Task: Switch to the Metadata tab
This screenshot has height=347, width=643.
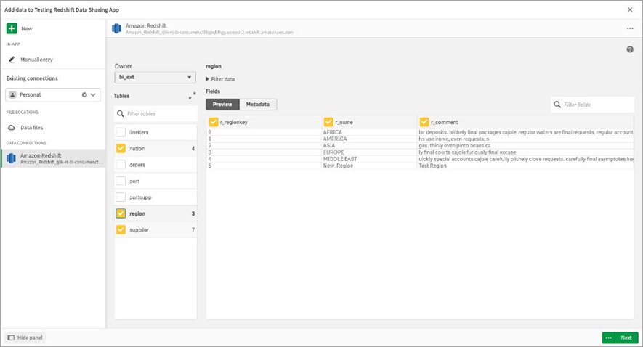Action: click(258, 104)
